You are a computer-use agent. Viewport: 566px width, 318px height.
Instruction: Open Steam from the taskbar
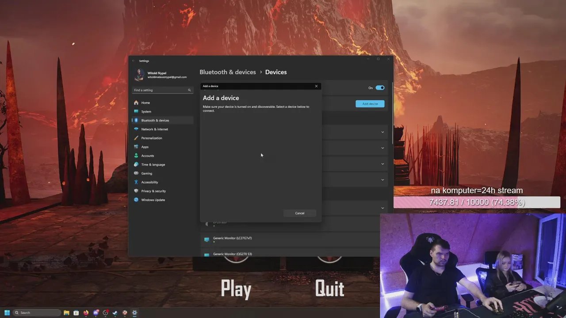coord(115,313)
